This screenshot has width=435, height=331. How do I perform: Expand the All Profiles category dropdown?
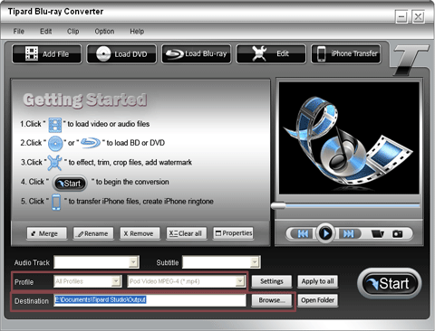[116, 281]
